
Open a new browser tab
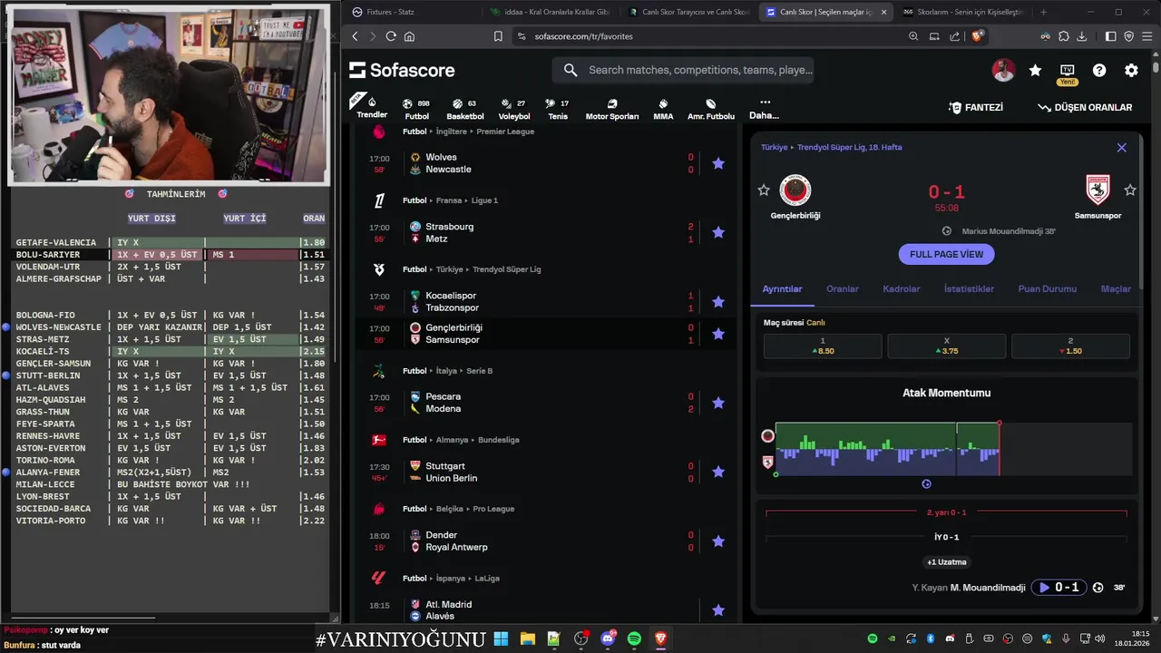[x=1043, y=12]
